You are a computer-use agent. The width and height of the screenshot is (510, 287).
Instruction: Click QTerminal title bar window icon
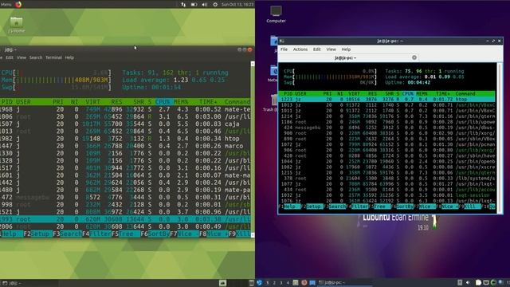pyautogui.click(x=282, y=41)
